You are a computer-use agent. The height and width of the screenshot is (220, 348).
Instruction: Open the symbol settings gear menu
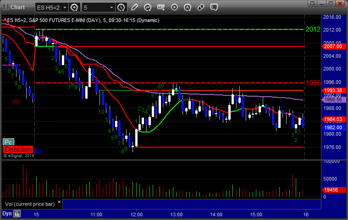tap(74, 7)
